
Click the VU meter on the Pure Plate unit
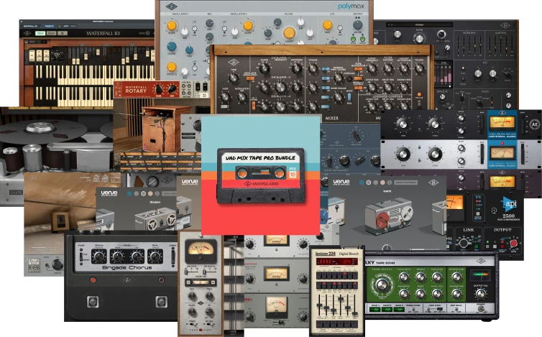click(x=201, y=250)
